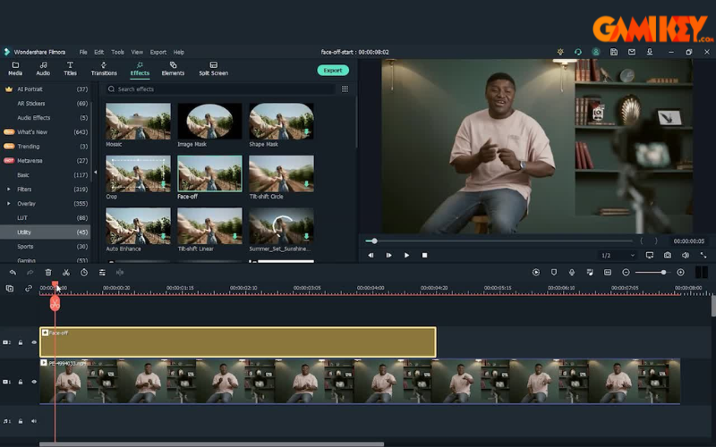Open the Speed stopwatch tool
Image resolution: width=716 pixels, height=447 pixels.
(x=84, y=273)
